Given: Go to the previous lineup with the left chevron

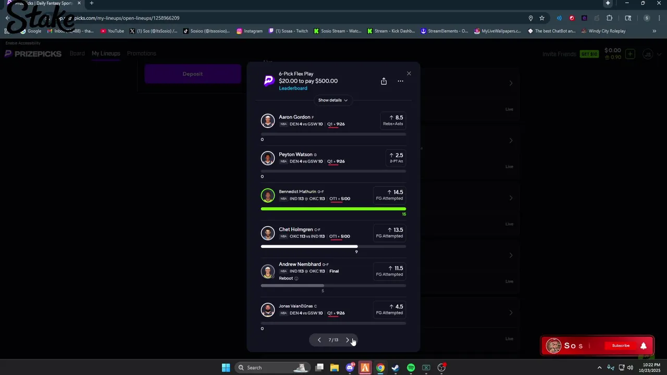Looking at the screenshot, I should [x=319, y=340].
